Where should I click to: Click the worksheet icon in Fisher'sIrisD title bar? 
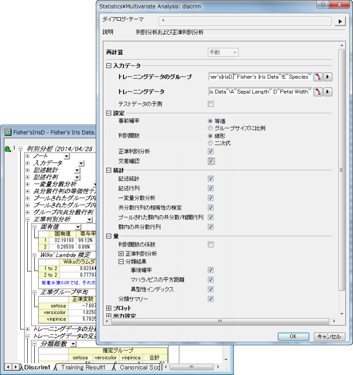[8, 132]
